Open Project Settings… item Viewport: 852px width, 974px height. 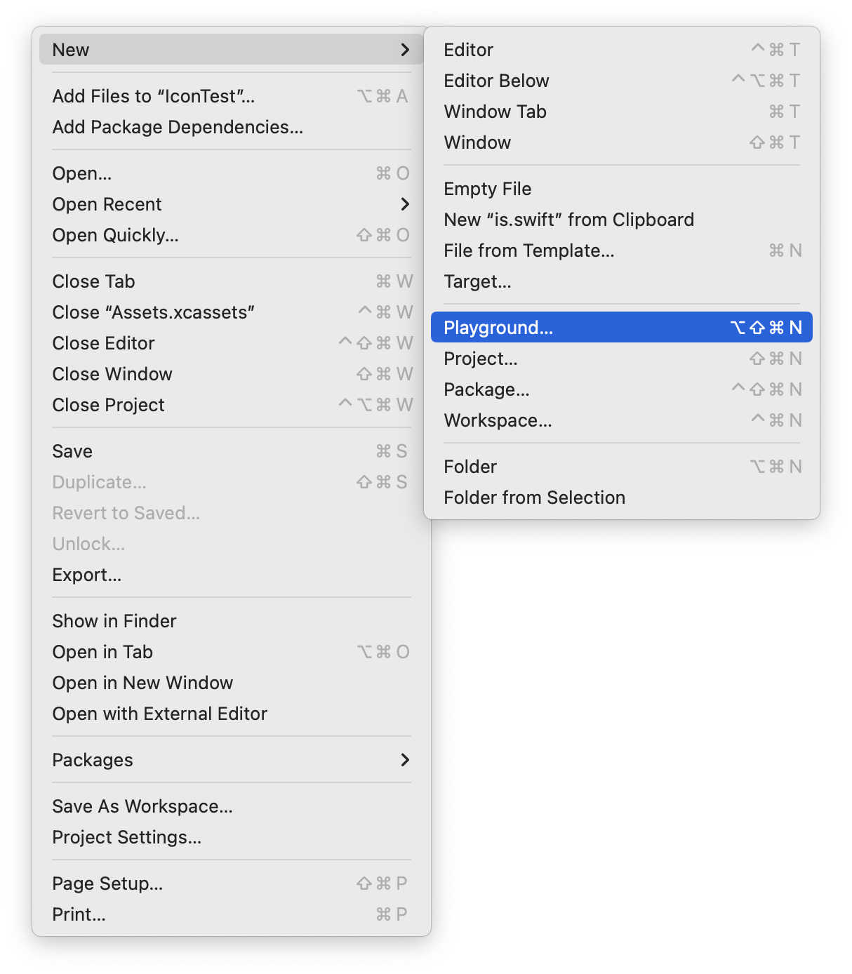[126, 837]
